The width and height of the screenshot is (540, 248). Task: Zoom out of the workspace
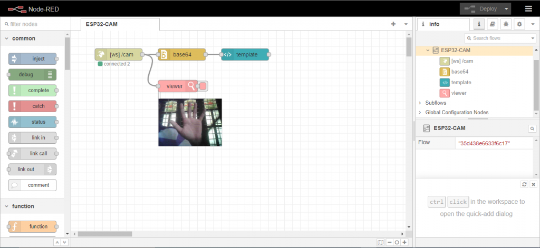coord(389,242)
